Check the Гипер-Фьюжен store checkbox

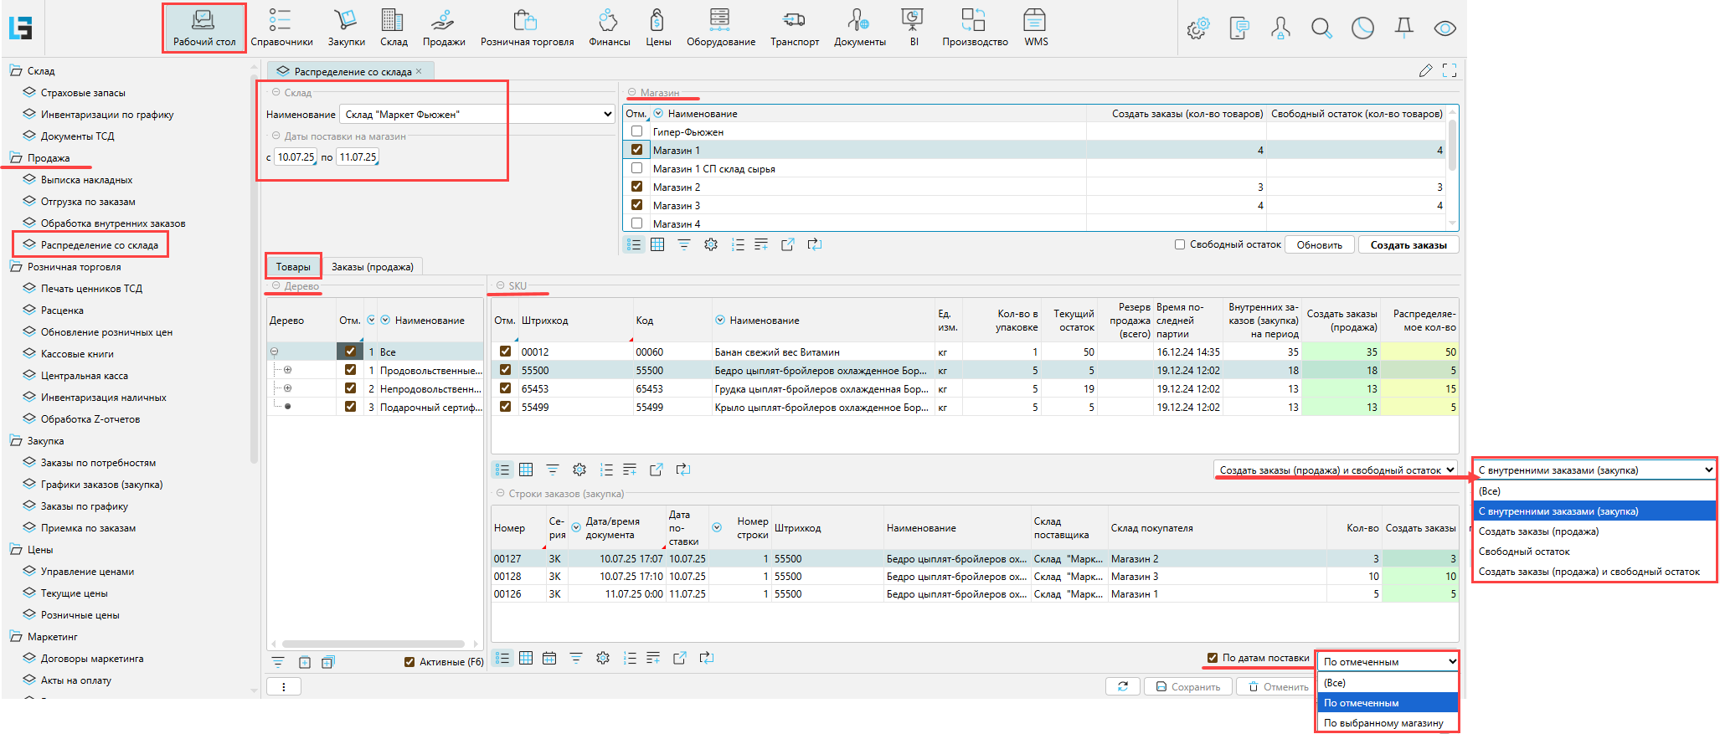tap(637, 131)
